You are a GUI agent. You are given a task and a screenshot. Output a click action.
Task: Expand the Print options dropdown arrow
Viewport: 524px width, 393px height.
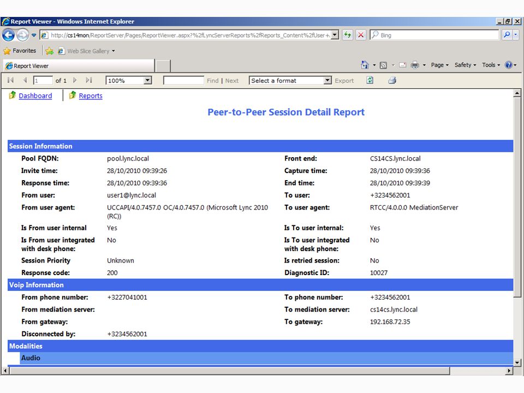424,65
